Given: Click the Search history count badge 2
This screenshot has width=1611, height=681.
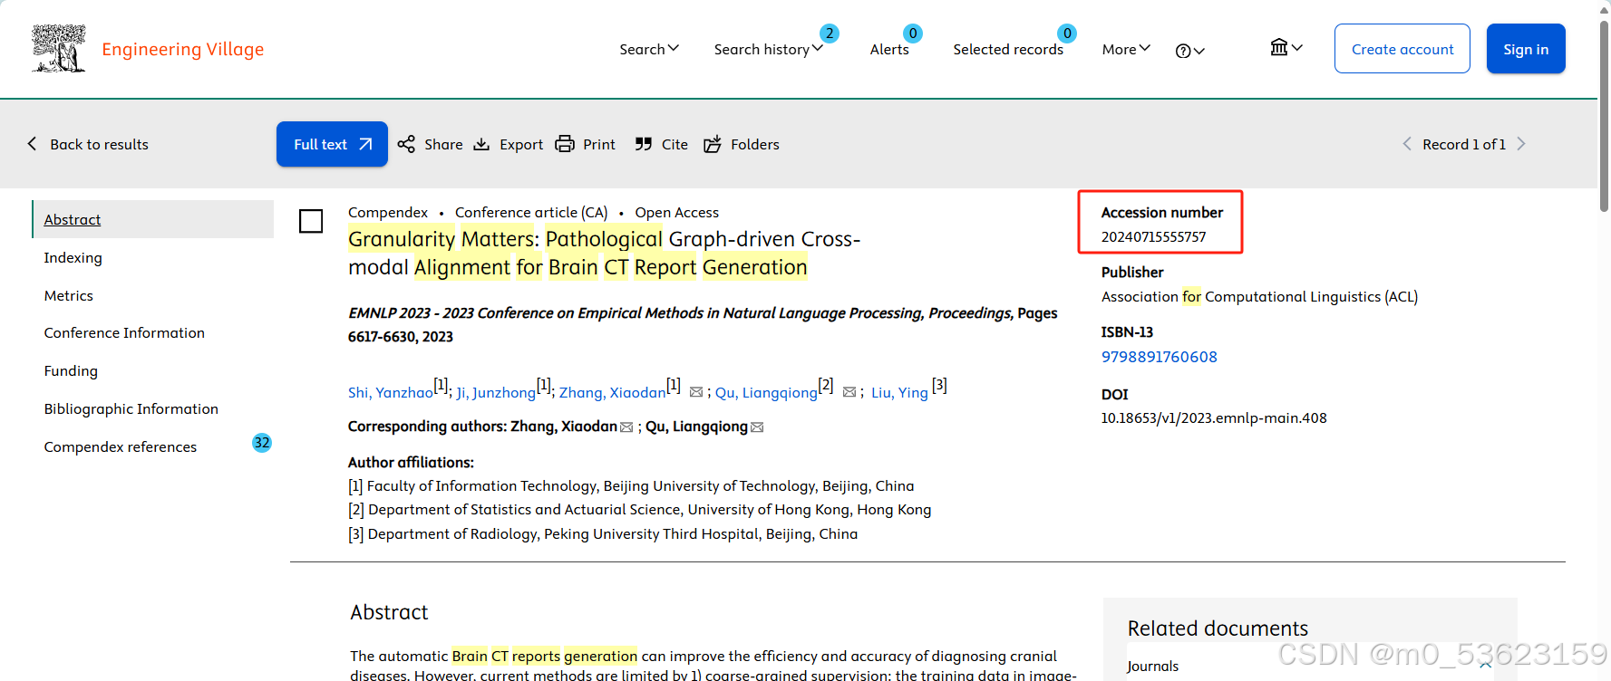Looking at the screenshot, I should coord(829,34).
